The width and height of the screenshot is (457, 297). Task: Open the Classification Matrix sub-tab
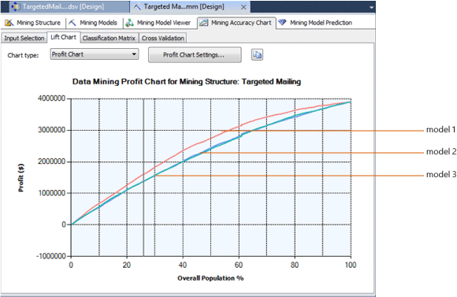click(x=109, y=38)
